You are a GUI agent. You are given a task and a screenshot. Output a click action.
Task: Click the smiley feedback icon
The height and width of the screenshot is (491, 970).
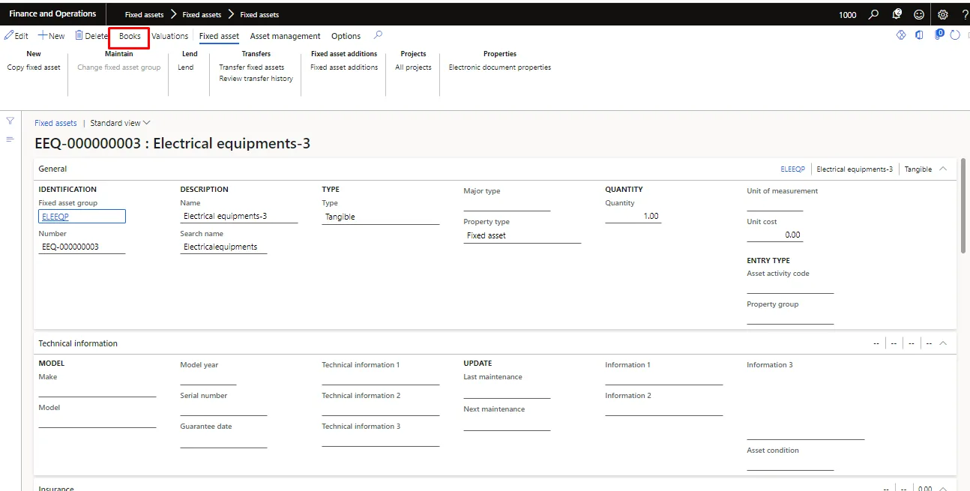pyautogui.click(x=919, y=14)
